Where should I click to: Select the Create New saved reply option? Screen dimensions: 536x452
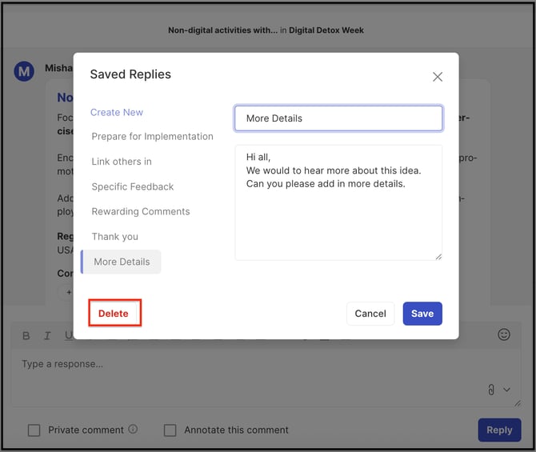pyautogui.click(x=117, y=112)
